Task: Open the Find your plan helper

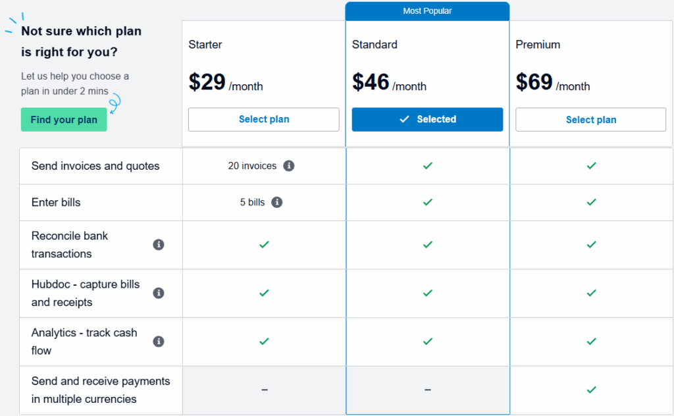Action: (x=64, y=120)
